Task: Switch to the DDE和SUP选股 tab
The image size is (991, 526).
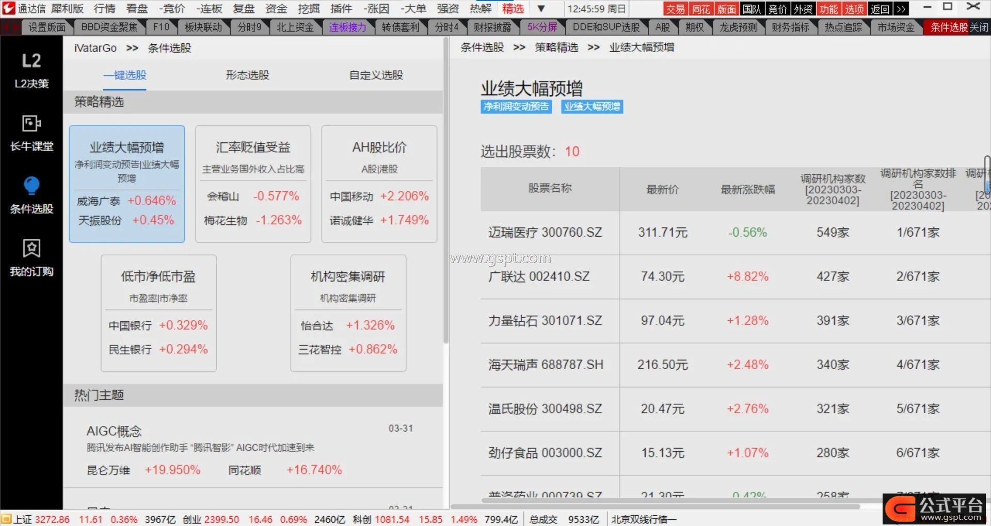Action: [606, 27]
